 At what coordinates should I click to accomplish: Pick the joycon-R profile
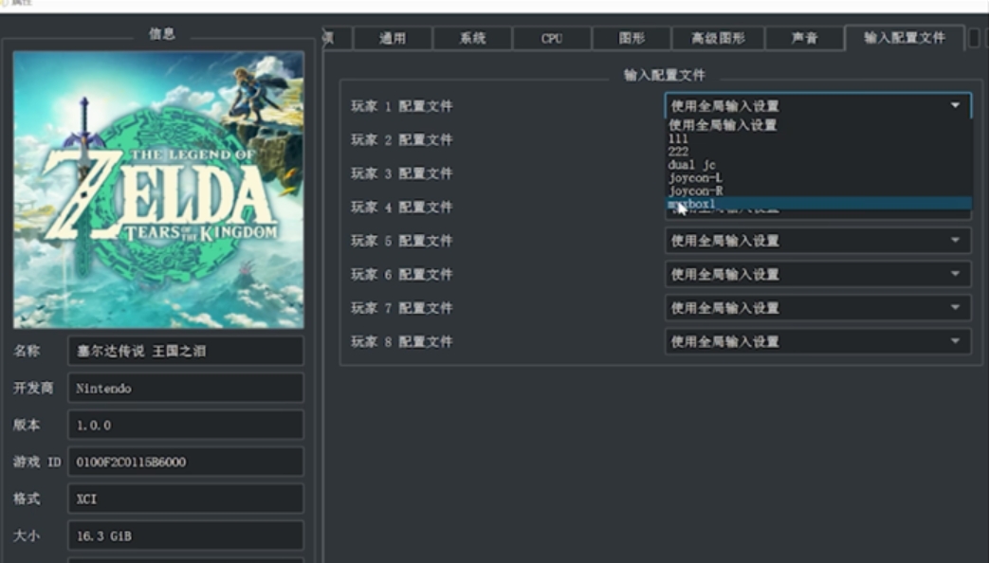click(x=819, y=191)
